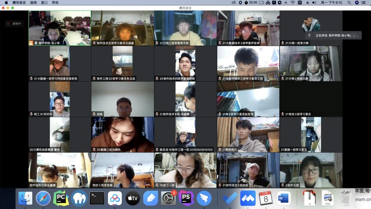
Task: Open the Wi-Fi menu bar status
Action: click(293, 3)
